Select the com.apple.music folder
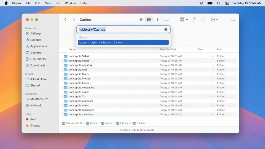Viewport: 265px width, 149px height. pos(149,92)
